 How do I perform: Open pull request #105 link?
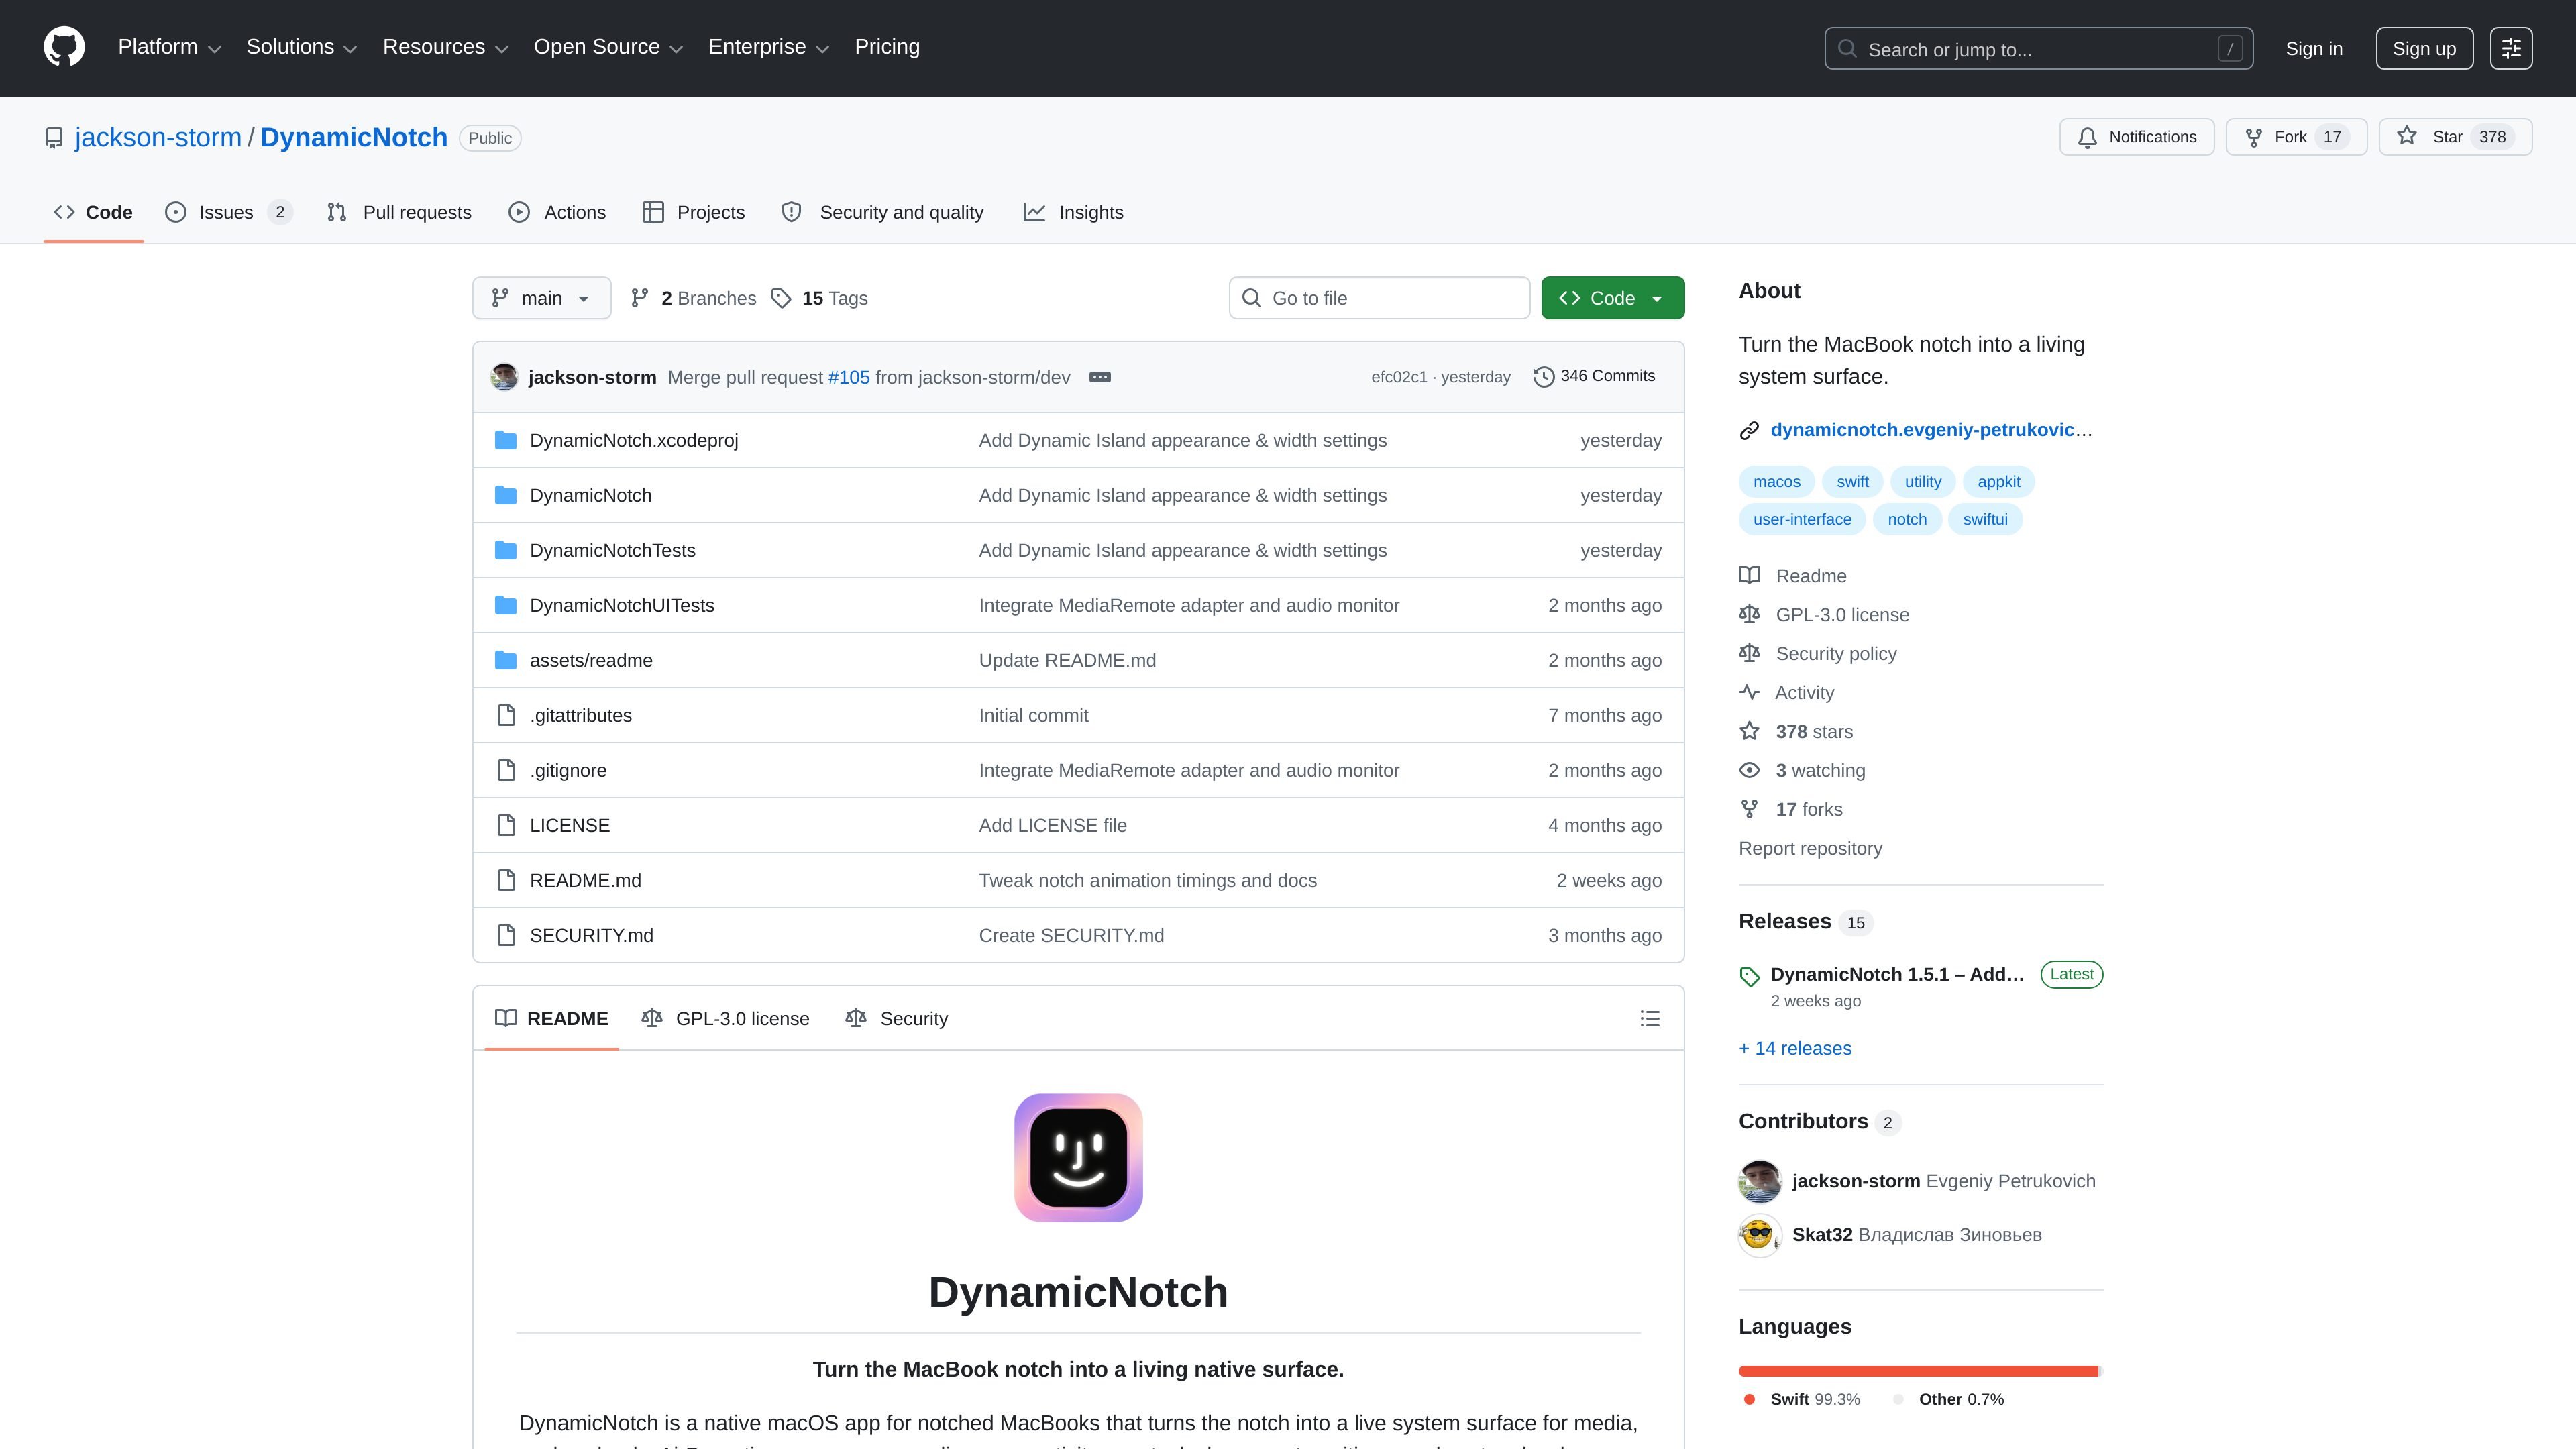pos(849,377)
